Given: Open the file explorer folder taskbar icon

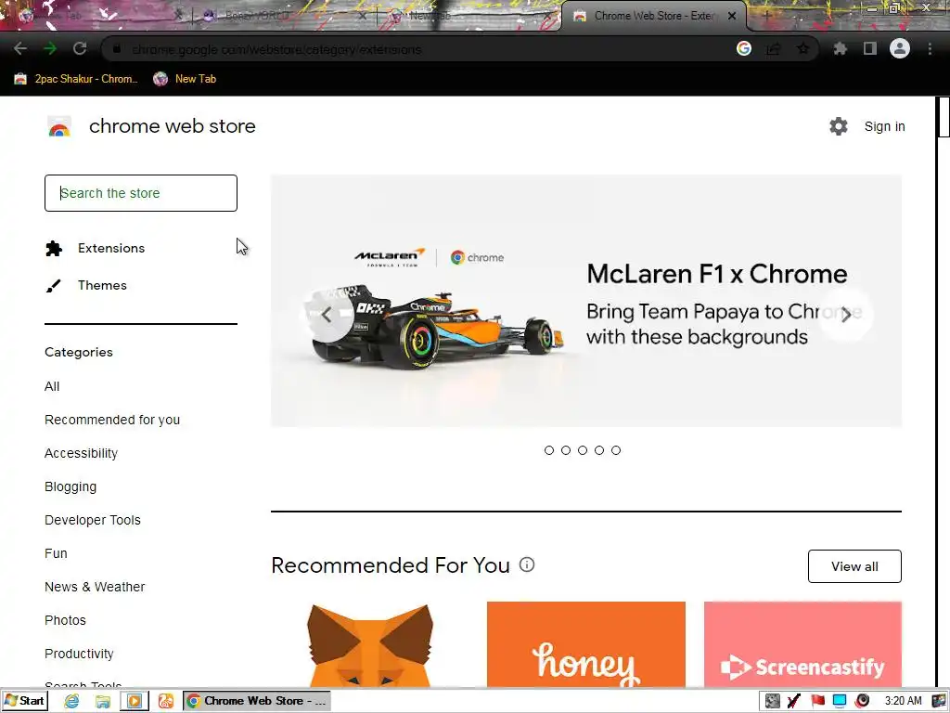Looking at the screenshot, I should coord(102,701).
